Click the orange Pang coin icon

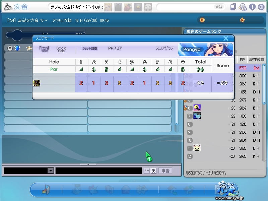pyautogui.click(x=202, y=20)
